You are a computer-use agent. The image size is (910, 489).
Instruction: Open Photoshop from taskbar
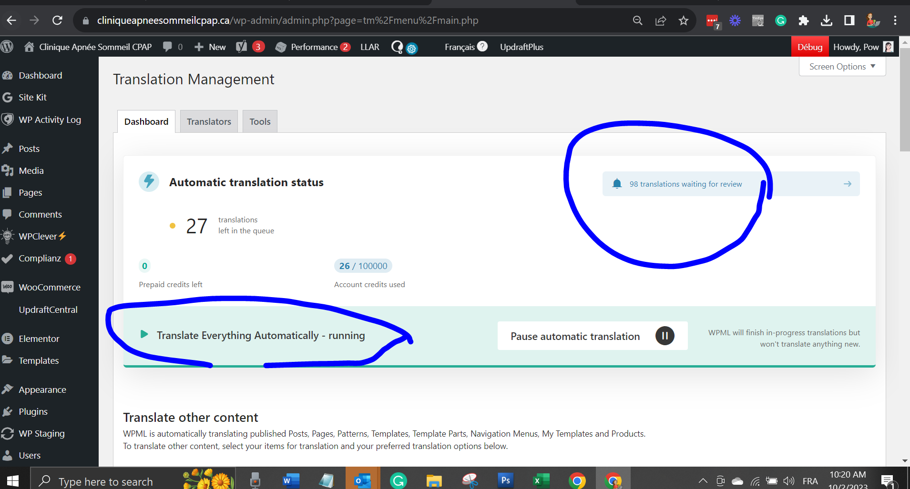click(505, 481)
